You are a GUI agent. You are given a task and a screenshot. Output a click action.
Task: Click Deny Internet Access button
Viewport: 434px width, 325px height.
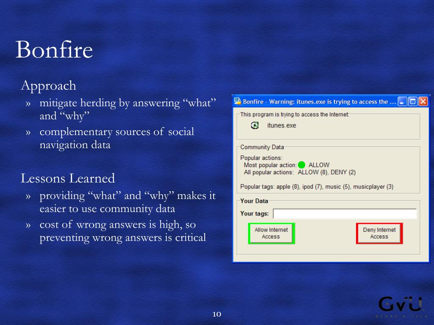379,233
